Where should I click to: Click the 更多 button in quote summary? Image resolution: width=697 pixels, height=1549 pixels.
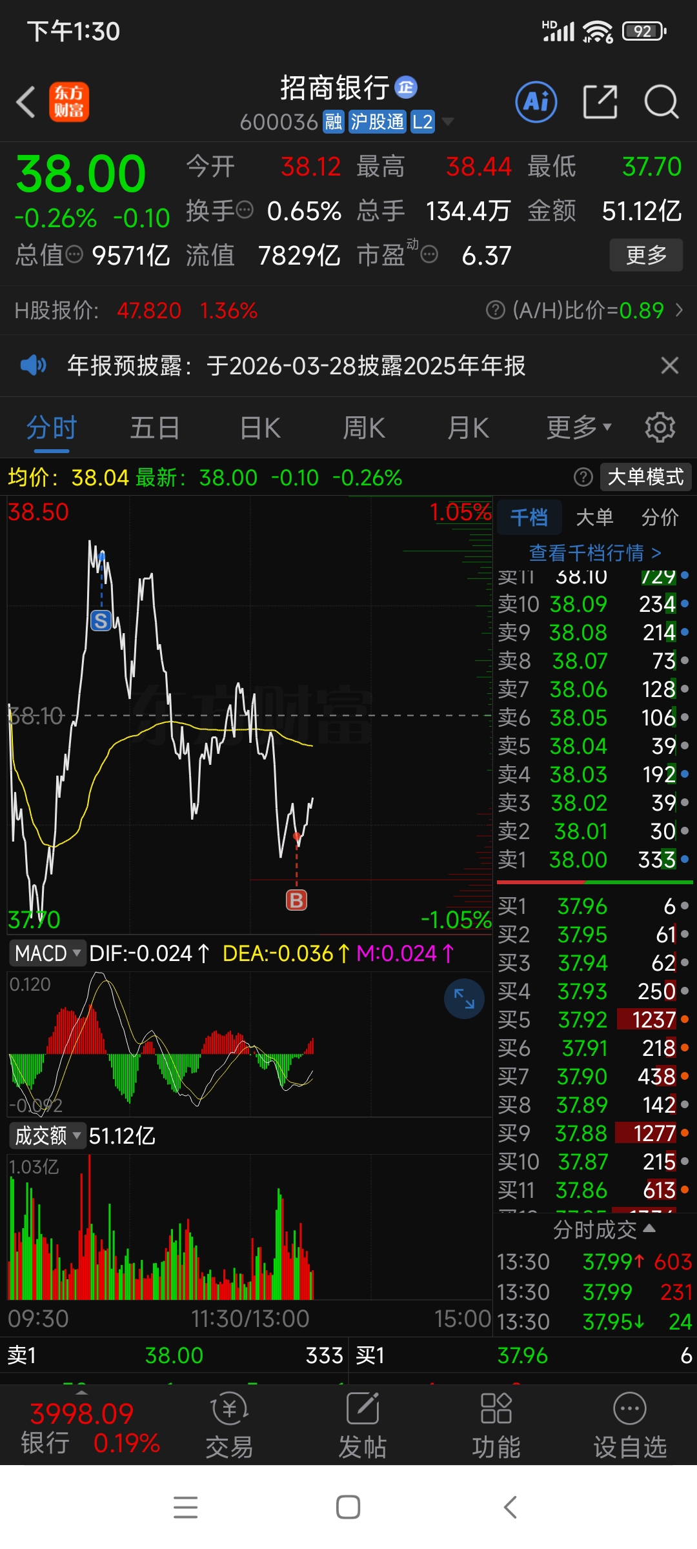646,255
